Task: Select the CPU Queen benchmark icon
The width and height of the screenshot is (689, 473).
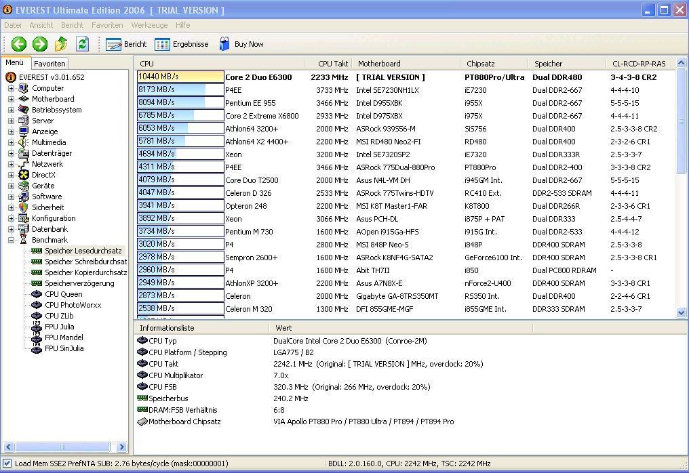Action: click(37, 294)
